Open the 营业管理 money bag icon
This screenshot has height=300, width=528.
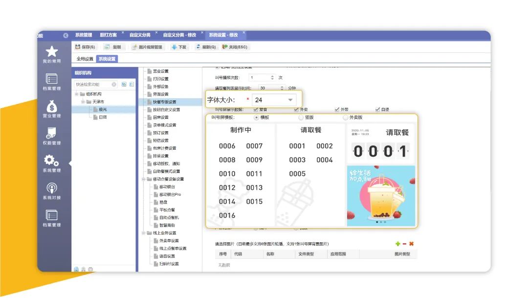[x=51, y=106]
